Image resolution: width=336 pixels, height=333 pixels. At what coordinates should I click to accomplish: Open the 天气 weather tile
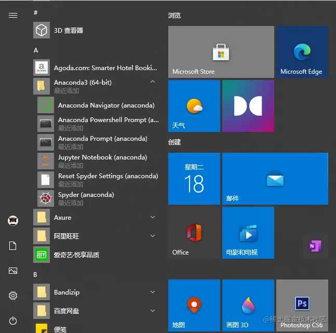click(x=194, y=106)
